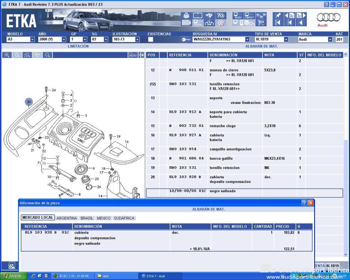Go to the next page icon
Image resolution: width=350 pixels, height=280 pixels.
(x=301, y=15)
